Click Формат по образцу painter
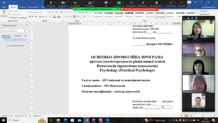Screen dimensions: 218x123 (x=17, y=17)
